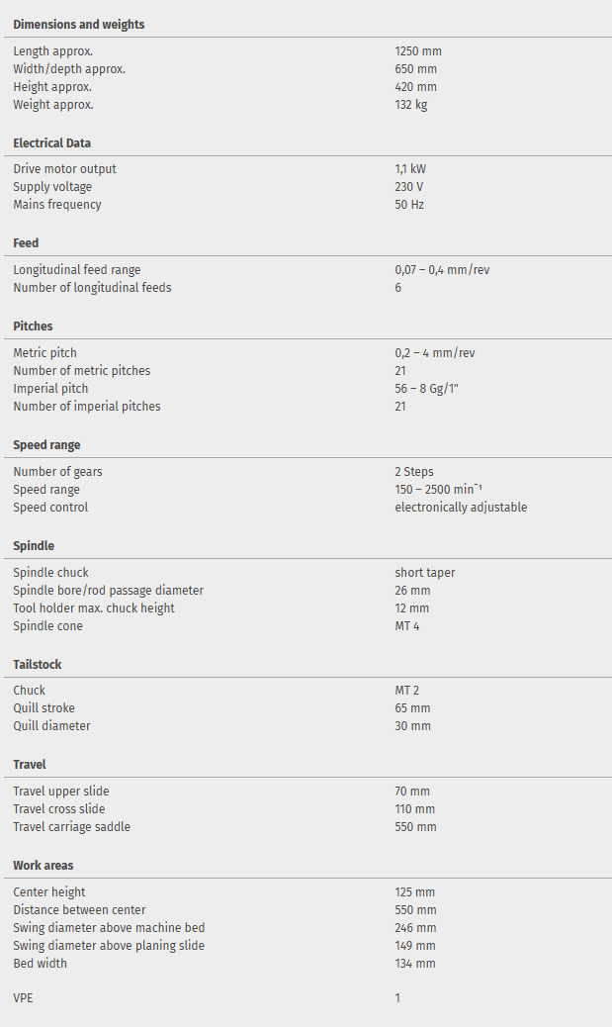Click the Spindle bore/rod passage diameter label
The width and height of the screenshot is (612, 1027).
108,591
